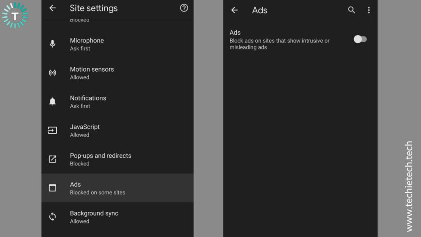Tap the back arrow on Site settings

click(x=52, y=8)
